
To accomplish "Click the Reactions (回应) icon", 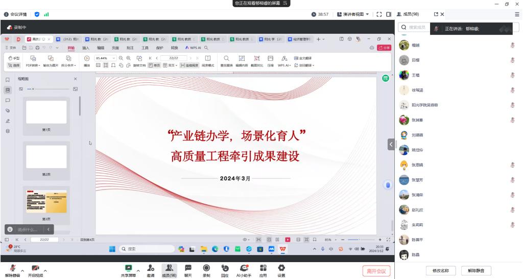I will click(225, 268).
